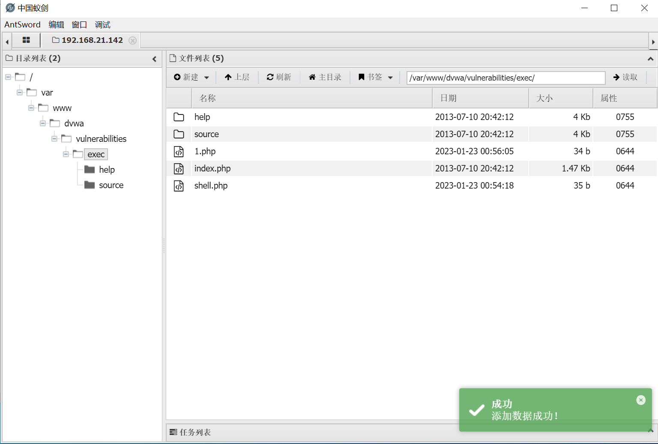Collapse the 目录列表 panel with left chevron
This screenshot has height=444, width=658.
click(154, 59)
